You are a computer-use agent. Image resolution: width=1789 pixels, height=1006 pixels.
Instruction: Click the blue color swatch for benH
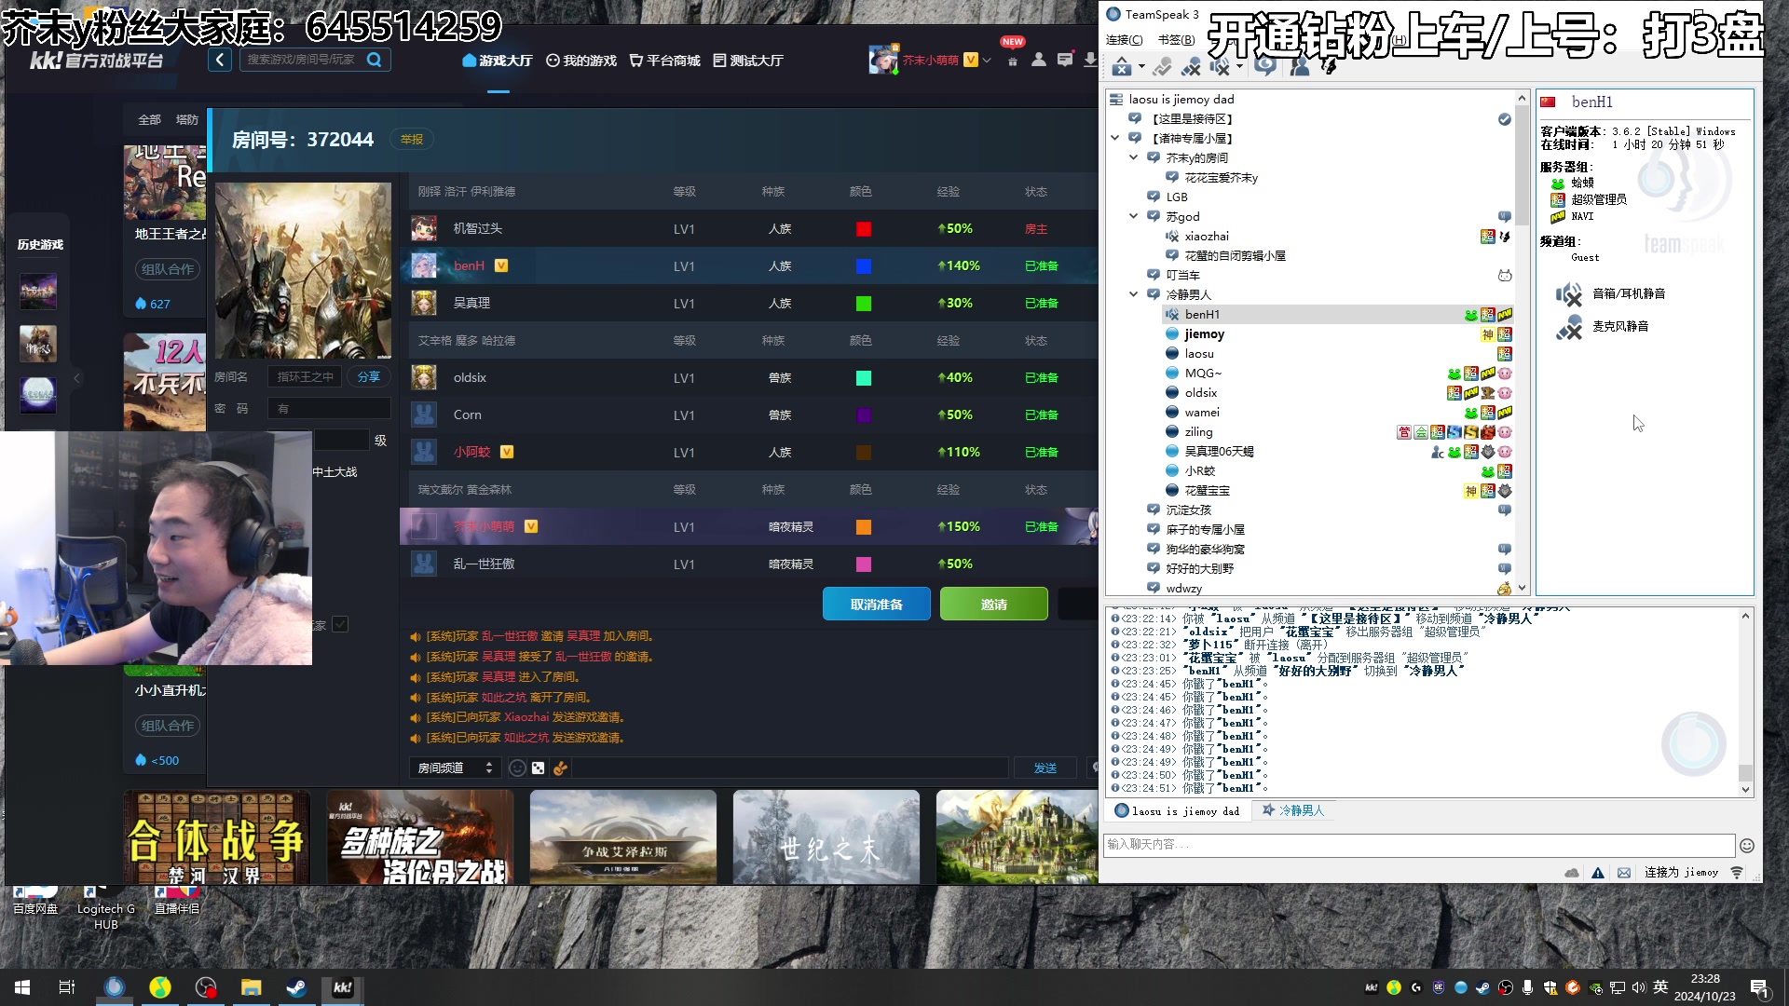click(864, 266)
